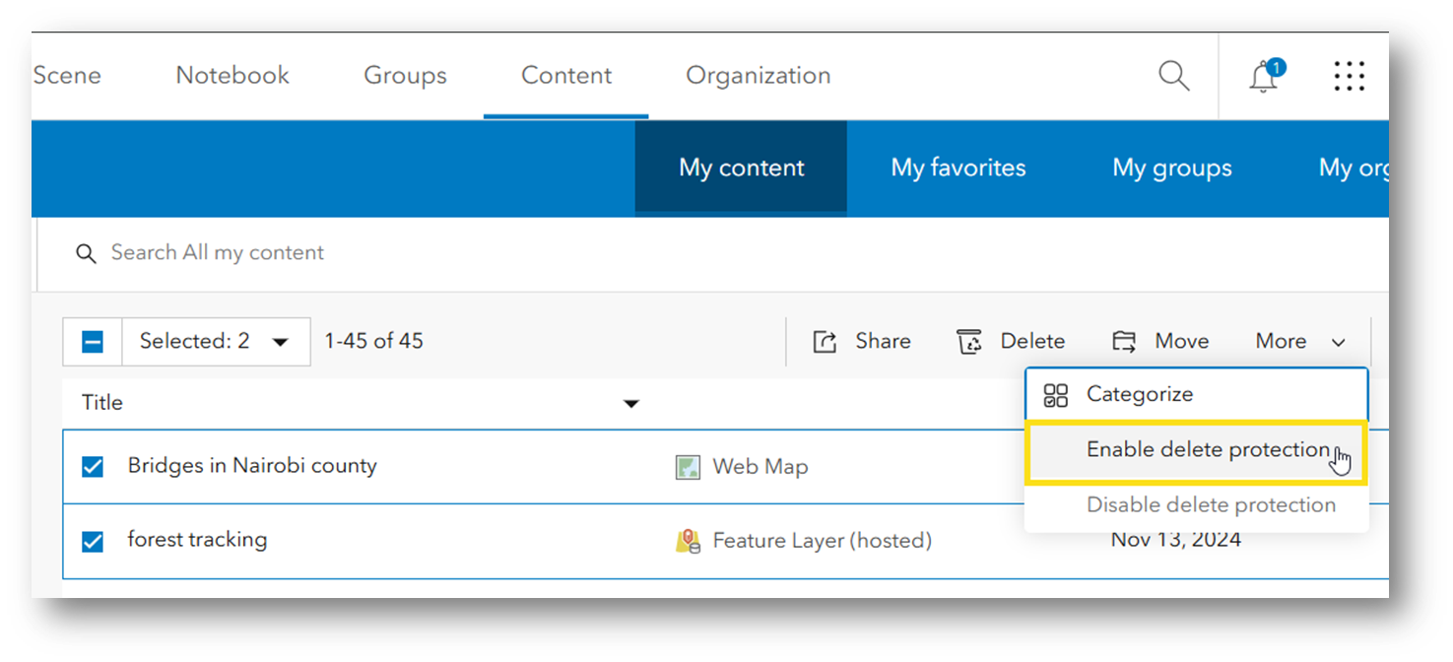Uncheck the Bridges in Nairobi county checkbox
1453x662 pixels.
92,466
